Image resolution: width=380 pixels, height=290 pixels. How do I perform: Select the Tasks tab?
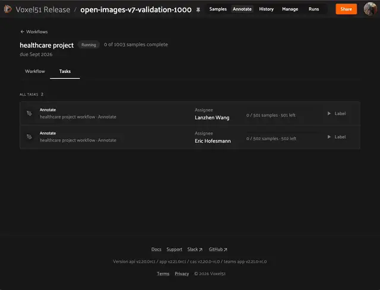point(65,71)
